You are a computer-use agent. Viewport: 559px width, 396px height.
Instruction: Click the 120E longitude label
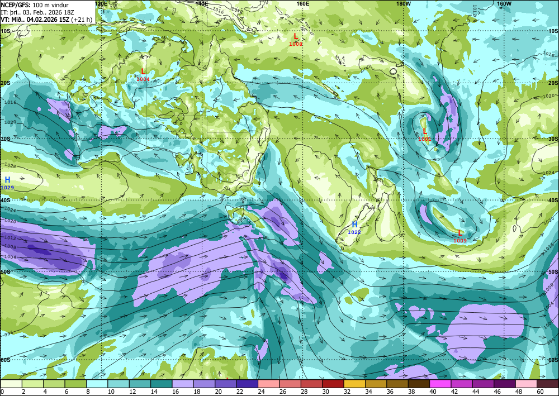(101, 3)
